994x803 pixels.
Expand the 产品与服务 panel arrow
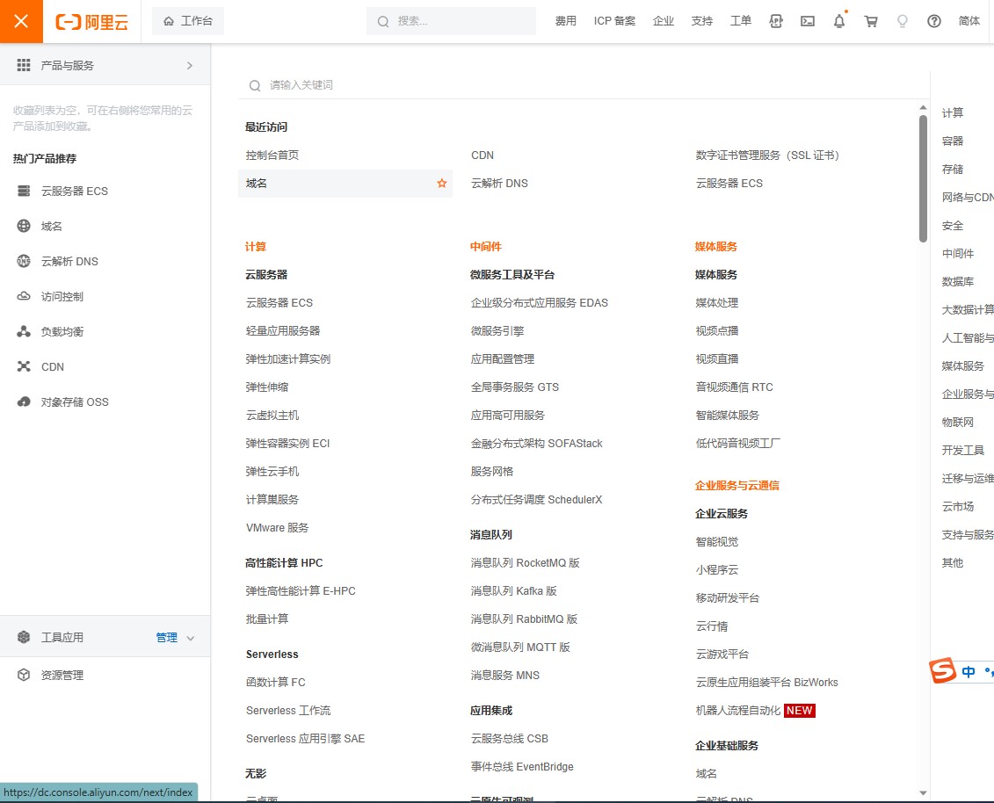point(189,64)
